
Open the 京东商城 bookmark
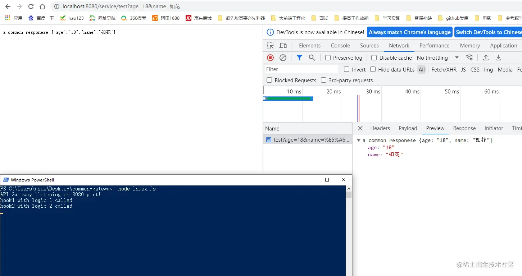point(199,18)
